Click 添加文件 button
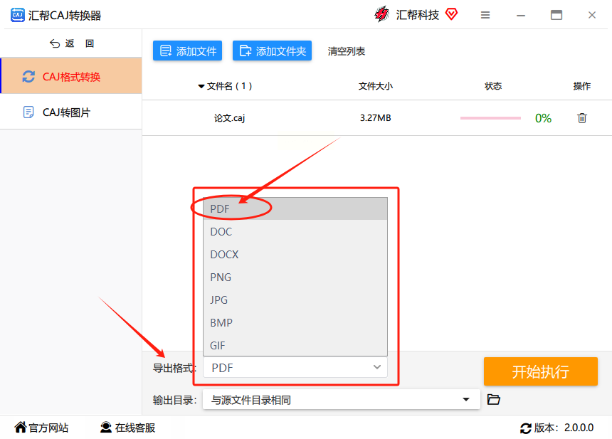 point(187,51)
